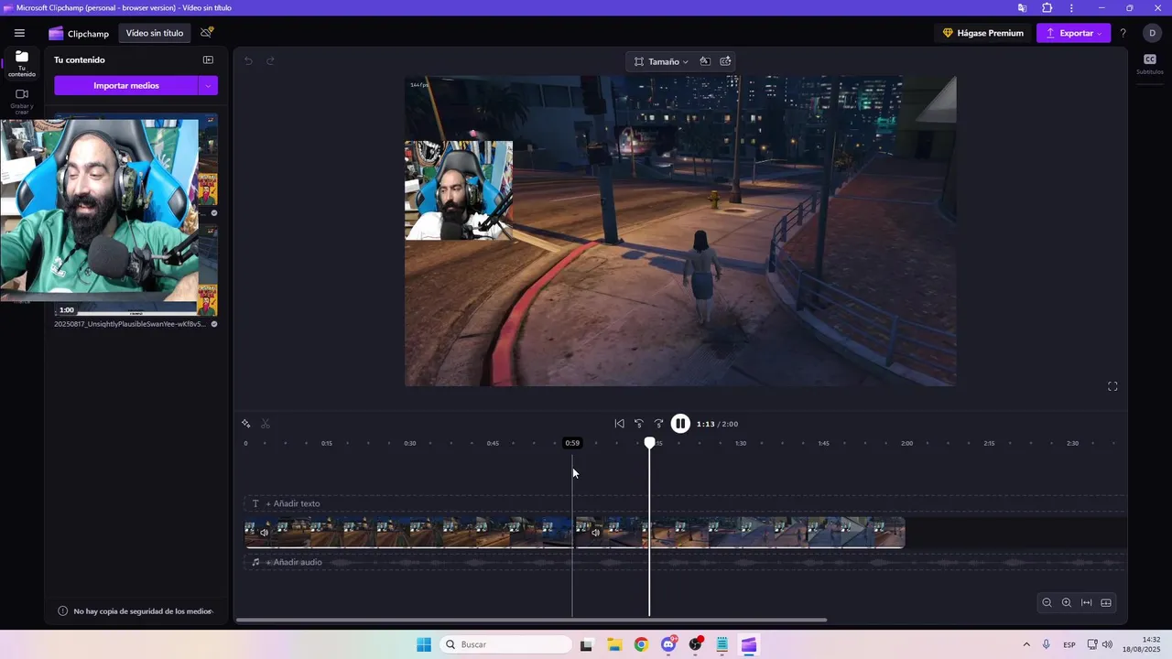Open the Tu contenido sidebar tab
Viewport: 1172px width, 659px height.
(22, 63)
